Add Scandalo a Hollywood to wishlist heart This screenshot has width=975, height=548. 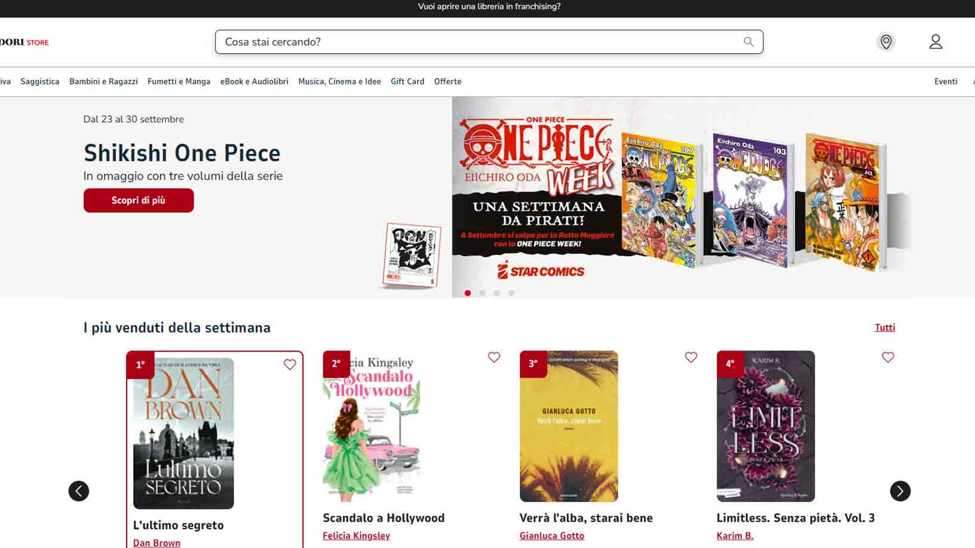point(494,357)
